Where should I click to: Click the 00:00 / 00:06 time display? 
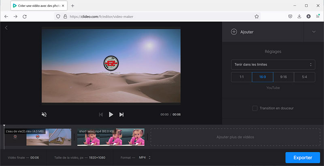[x=171, y=114]
